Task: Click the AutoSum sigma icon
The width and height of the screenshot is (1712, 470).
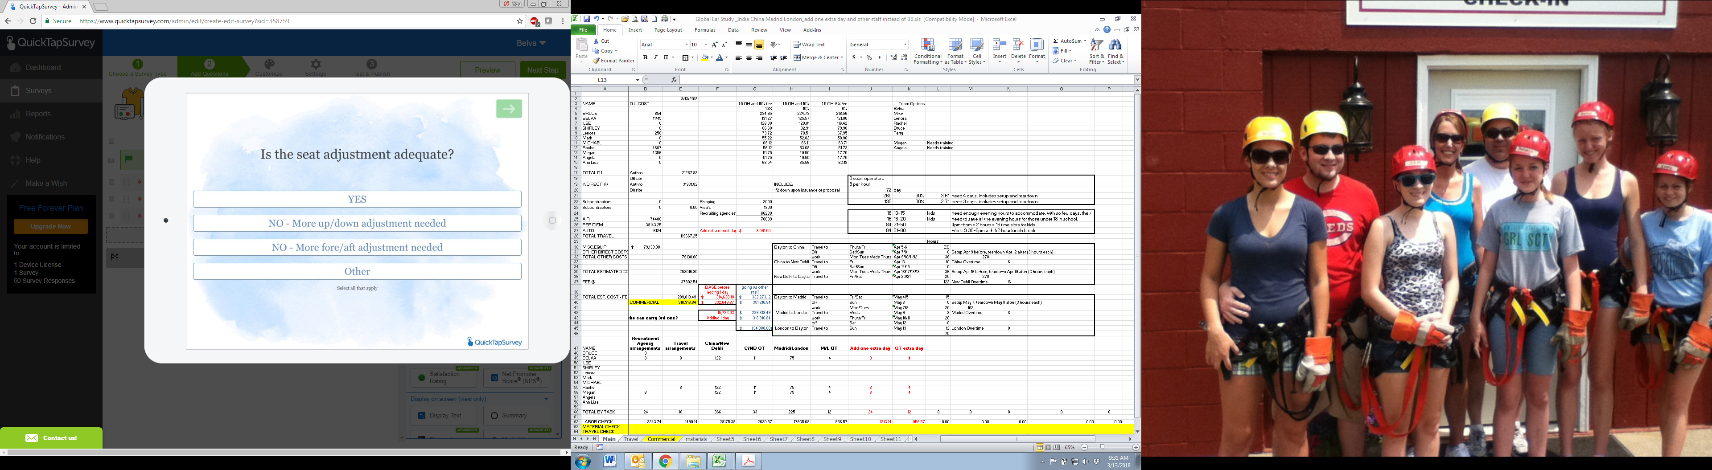Action: coord(1055,41)
